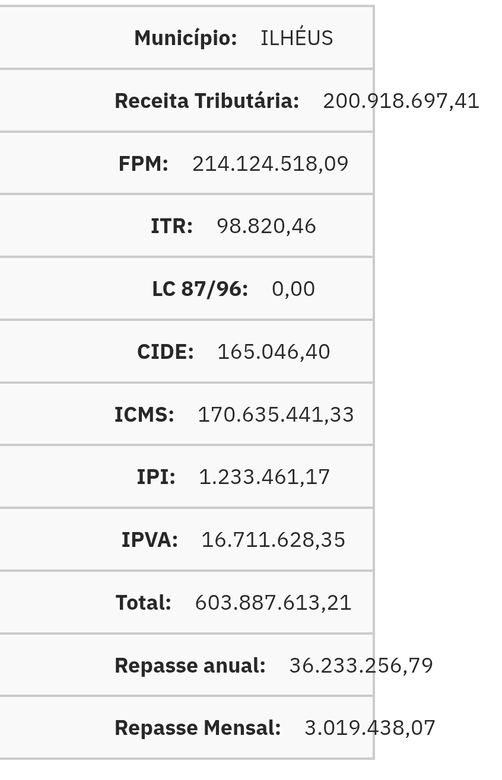The image size is (502, 780).
Task: Click the ITR label
Action: 171,226
